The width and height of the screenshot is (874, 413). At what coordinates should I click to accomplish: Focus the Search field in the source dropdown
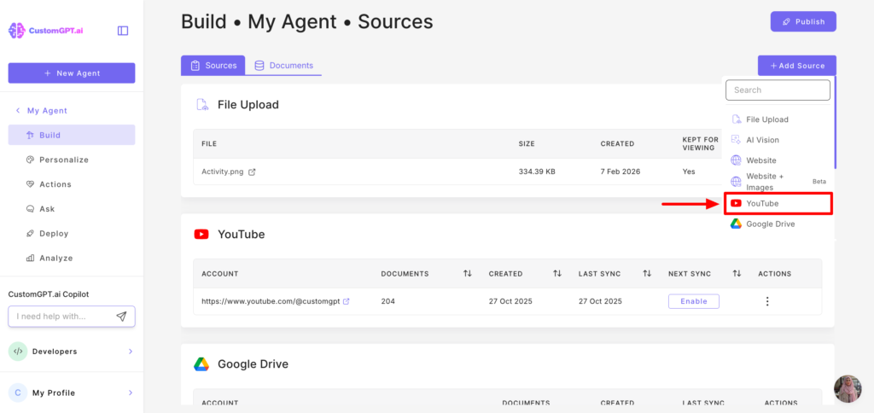point(778,90)
